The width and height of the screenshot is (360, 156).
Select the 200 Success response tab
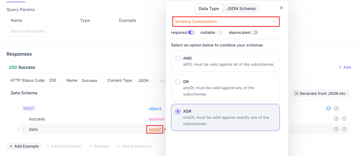(22, 67)
